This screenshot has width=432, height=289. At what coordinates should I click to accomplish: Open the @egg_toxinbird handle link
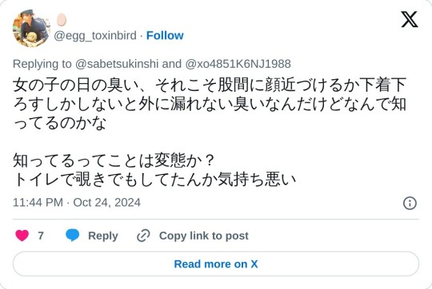point(95,35)
